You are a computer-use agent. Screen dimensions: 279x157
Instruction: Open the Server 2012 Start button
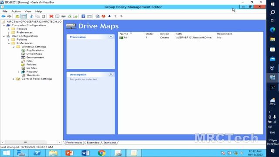point(7,153)
